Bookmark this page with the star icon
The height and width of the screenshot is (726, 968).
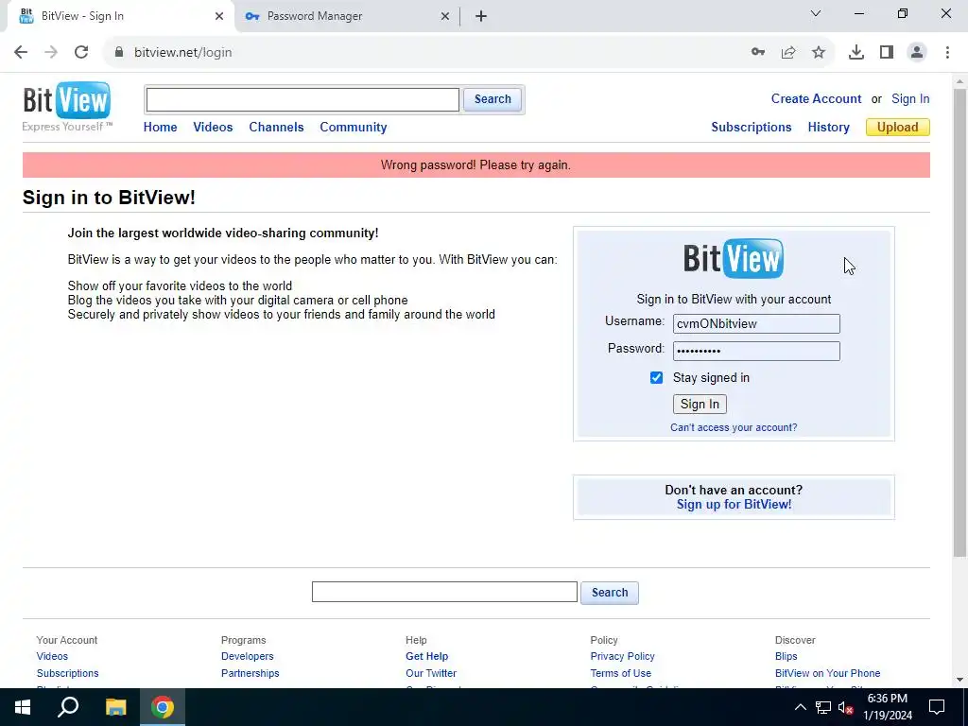(x=819, y=53)
